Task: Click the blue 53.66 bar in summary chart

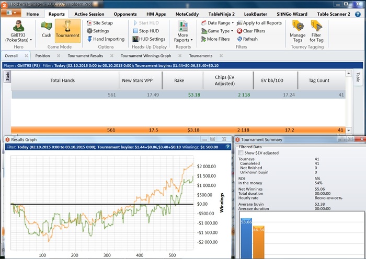Action: [x=246, y=238]
